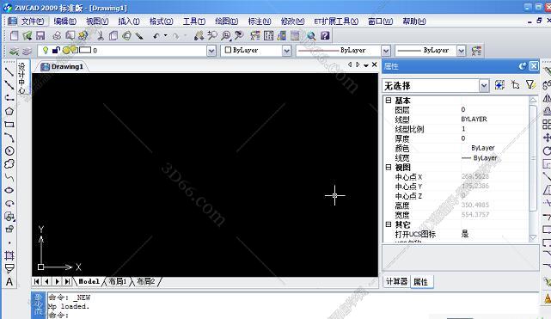Cut selection with the scissors icon
Image resolution: width=551 pixels, height=319 pixels.
click(x=101, y=36)
